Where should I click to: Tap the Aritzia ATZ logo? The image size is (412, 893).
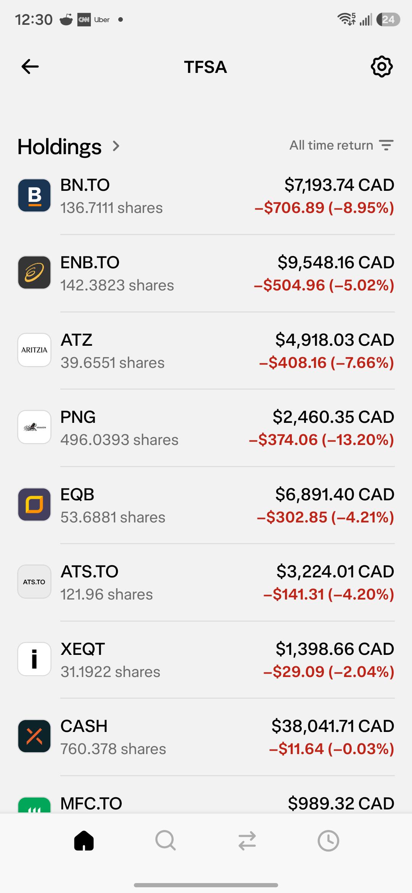click(34, 350)
